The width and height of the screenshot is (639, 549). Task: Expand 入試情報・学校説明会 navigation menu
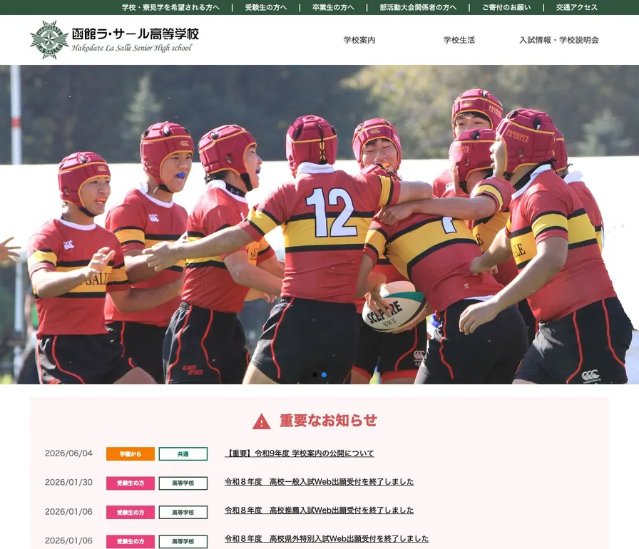[x=558, y=40]
